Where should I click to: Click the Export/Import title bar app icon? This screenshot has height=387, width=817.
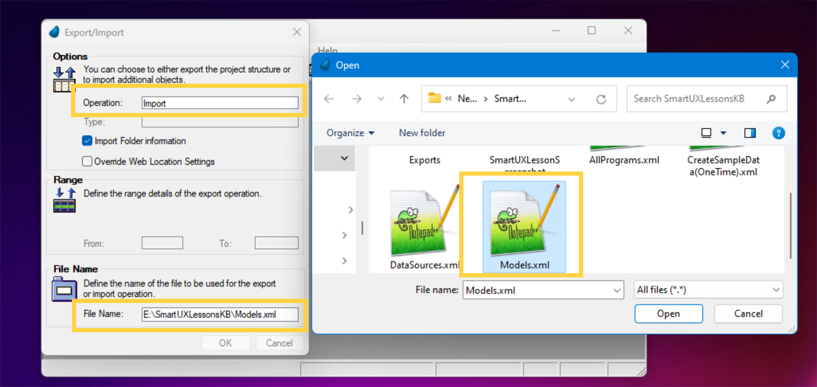[54, 32]
